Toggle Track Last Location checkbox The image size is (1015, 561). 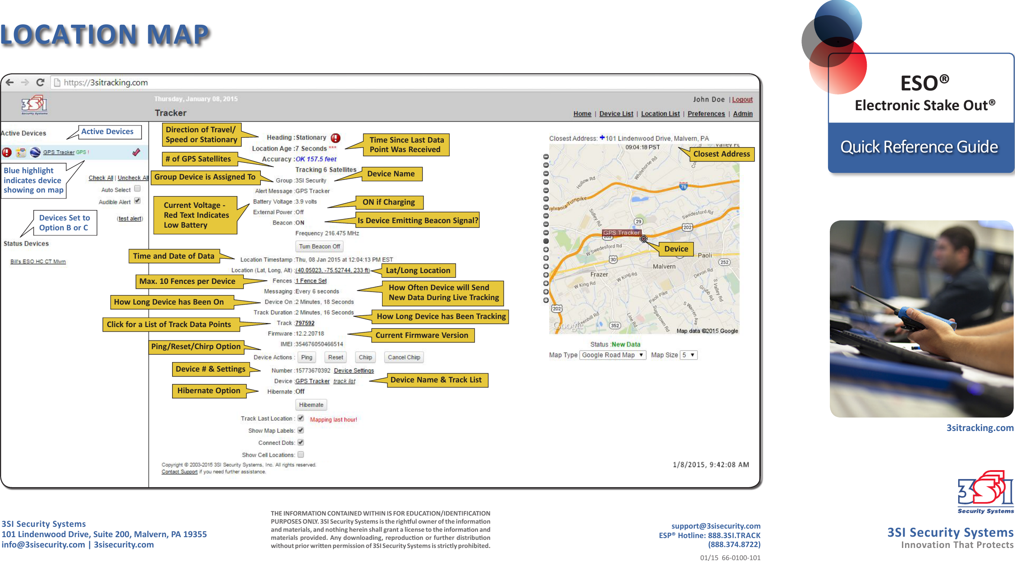coord(300,418)
